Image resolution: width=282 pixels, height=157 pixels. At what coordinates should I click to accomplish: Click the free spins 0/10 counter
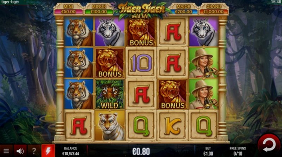[x=238, y=151]
